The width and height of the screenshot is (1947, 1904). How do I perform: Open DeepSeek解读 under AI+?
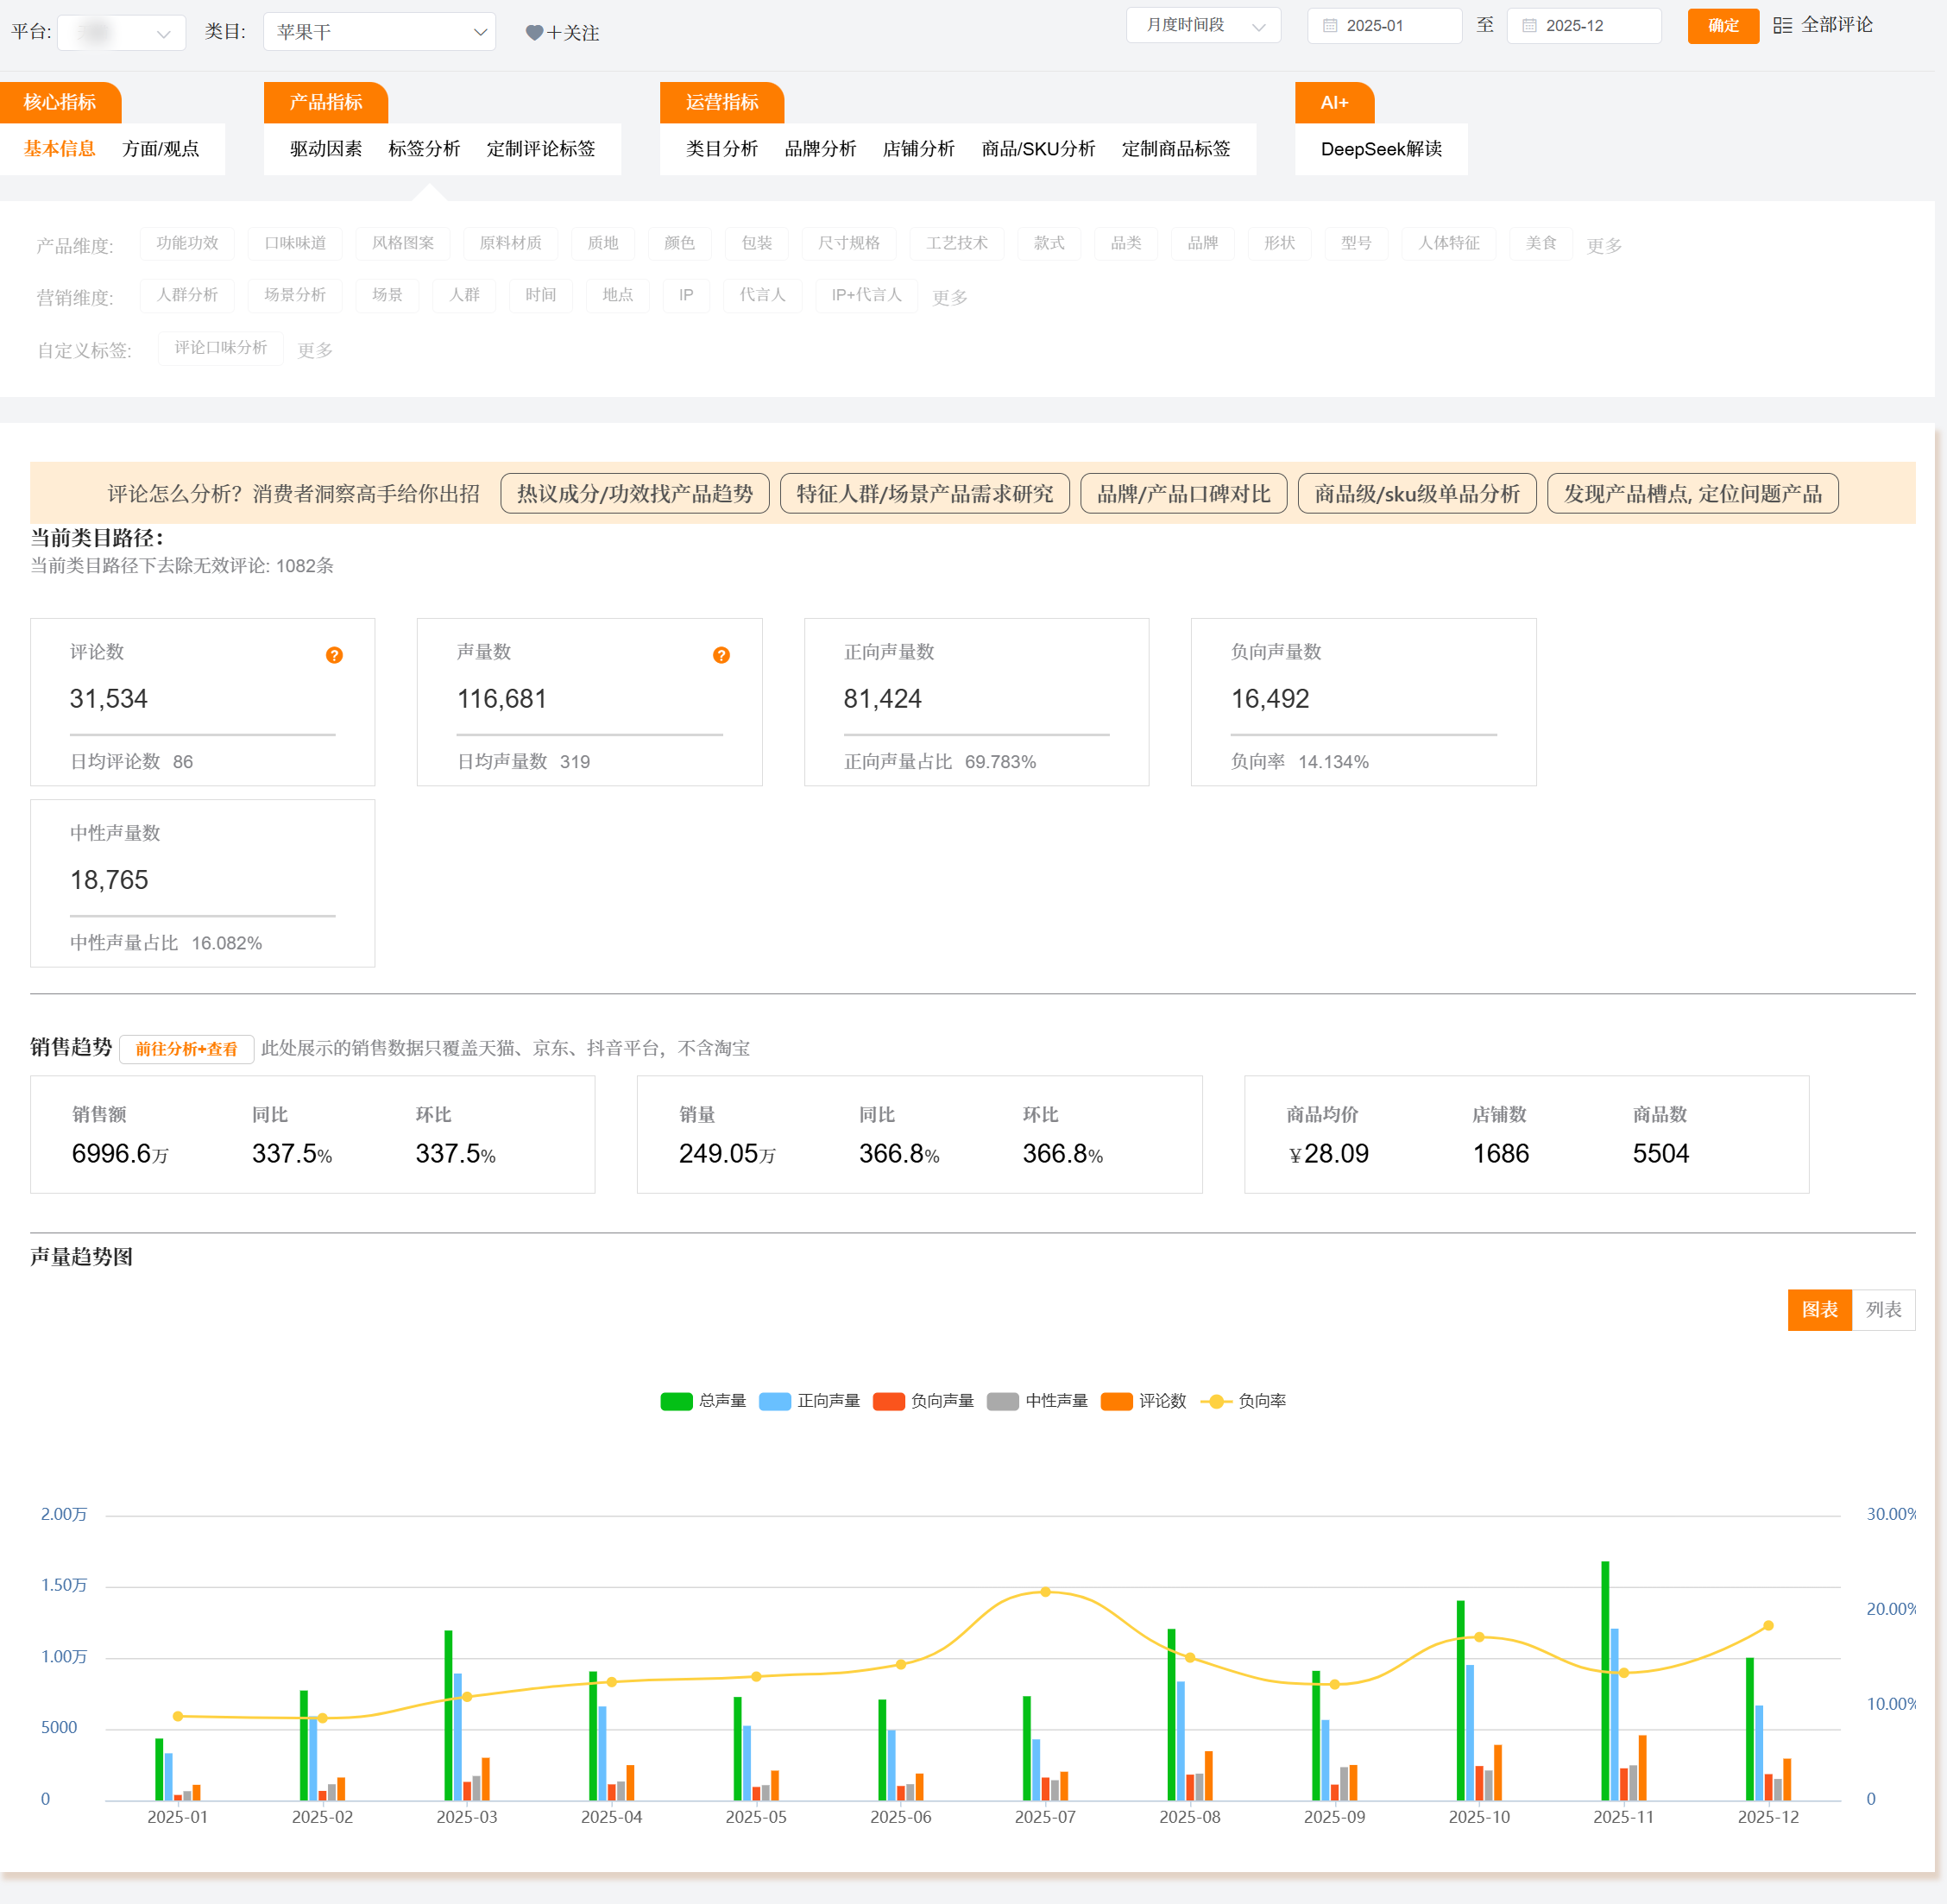click(x=1380, y=149)
